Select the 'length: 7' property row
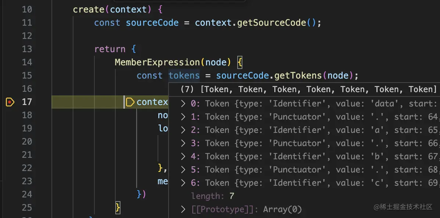Viewport: 440px width, 218px height. click(212, 196)
